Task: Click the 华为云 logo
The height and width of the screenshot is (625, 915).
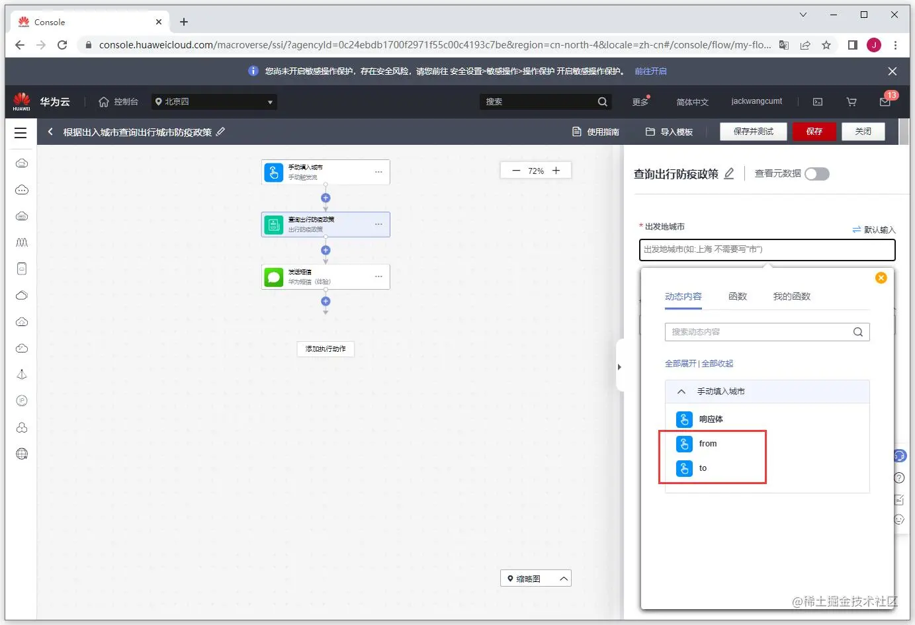Action: [41, 102]
